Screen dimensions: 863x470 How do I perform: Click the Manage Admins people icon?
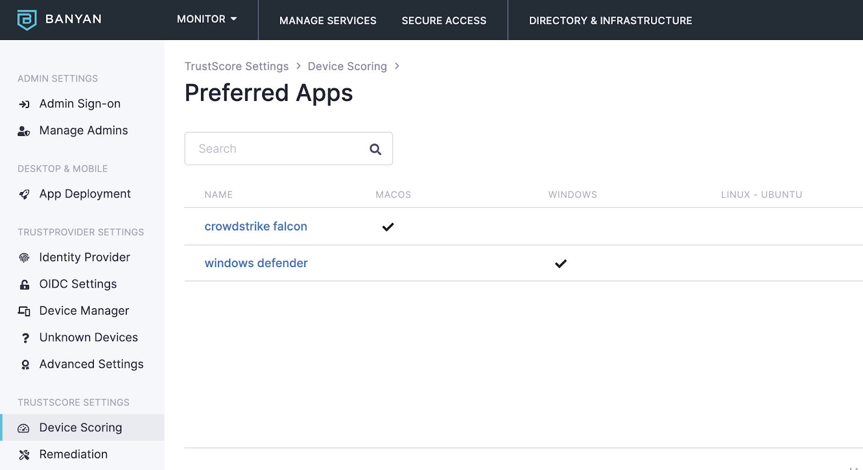(24, 131)
